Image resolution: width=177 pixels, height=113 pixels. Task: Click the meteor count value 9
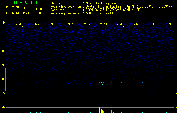point(40,13)
